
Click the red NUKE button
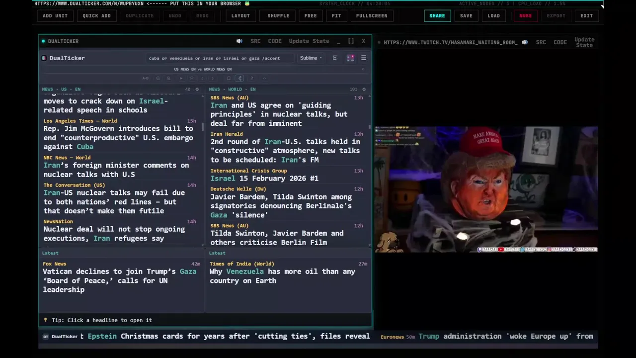click(x=525, y=15)
